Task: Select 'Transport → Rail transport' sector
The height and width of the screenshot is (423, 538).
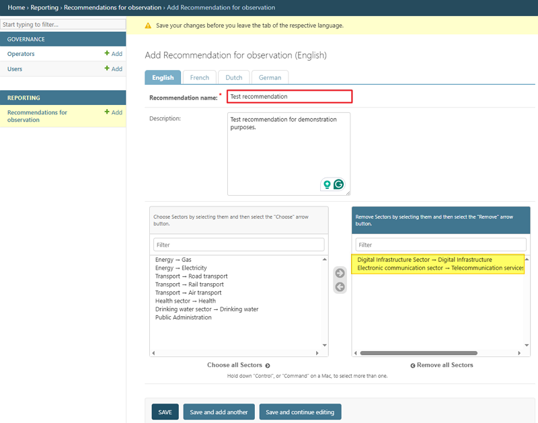Action: pos(190,284)
